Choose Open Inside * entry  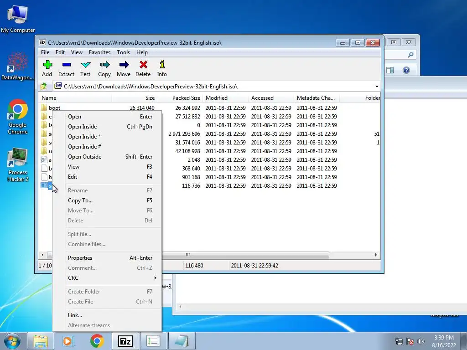[x=107, y=137]
